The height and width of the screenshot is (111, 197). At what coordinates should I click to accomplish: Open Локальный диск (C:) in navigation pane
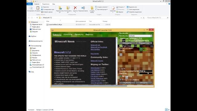point(37,65)
